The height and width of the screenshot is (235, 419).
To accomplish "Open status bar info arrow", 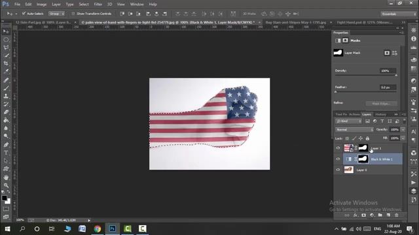I will [89, 221].
